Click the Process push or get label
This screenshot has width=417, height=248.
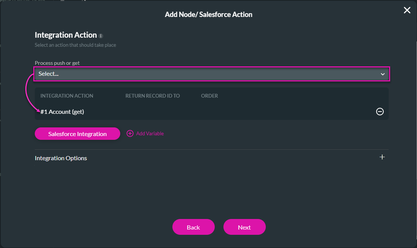pos(57,63)
